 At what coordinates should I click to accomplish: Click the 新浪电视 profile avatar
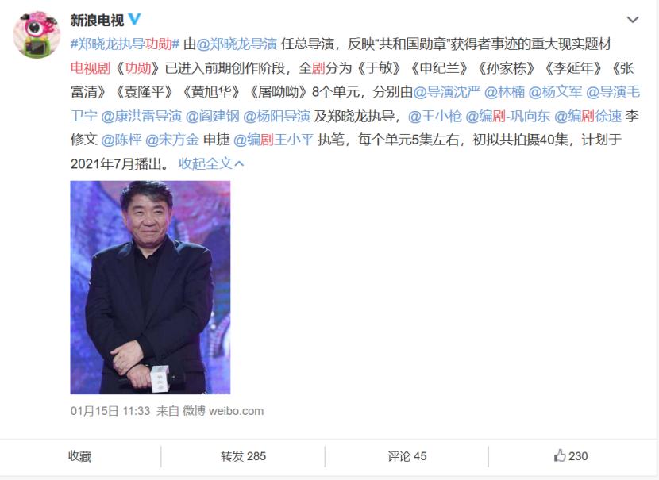37,34
